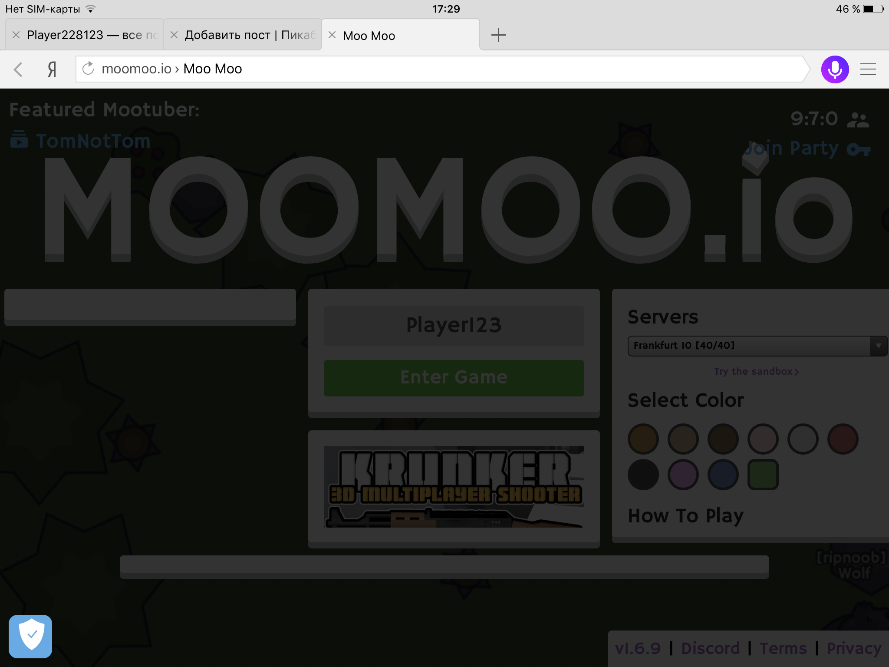Select the pink/purple color swatch

pyautogui.click(x=683, y=474)
